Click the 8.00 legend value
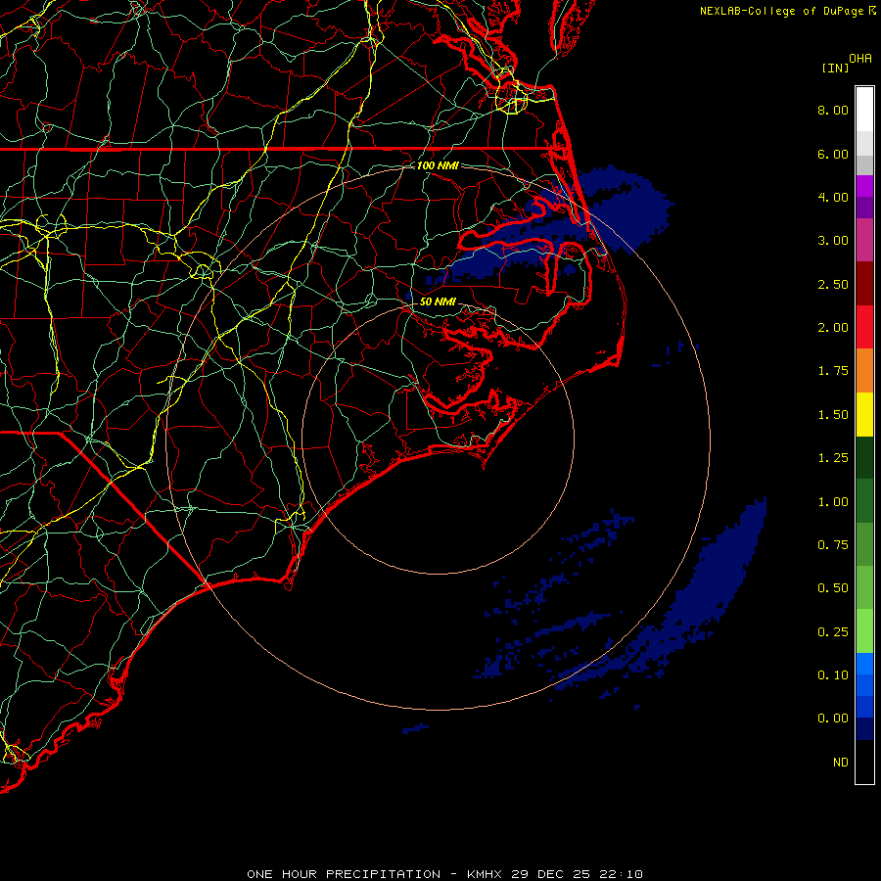This screenshot has height=881, width=881. click(x=833, y=110)
